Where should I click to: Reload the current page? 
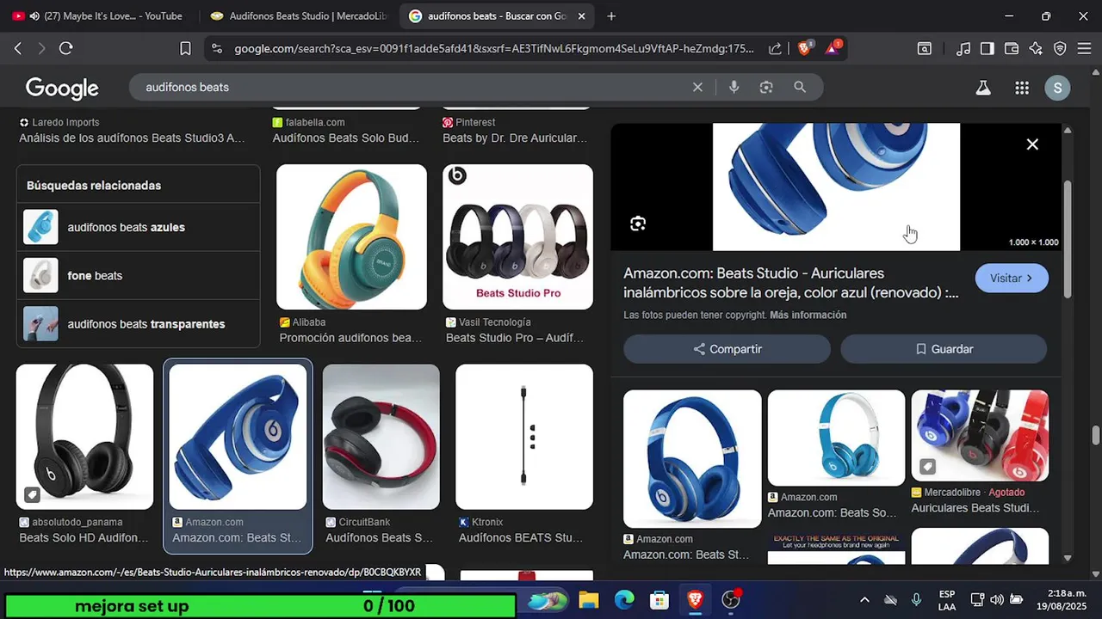tap(65, 49)
